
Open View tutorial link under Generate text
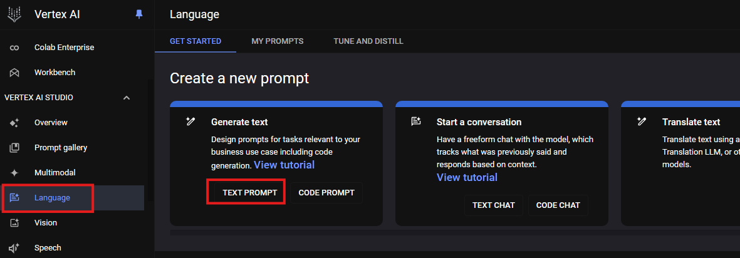pos(284,165)
